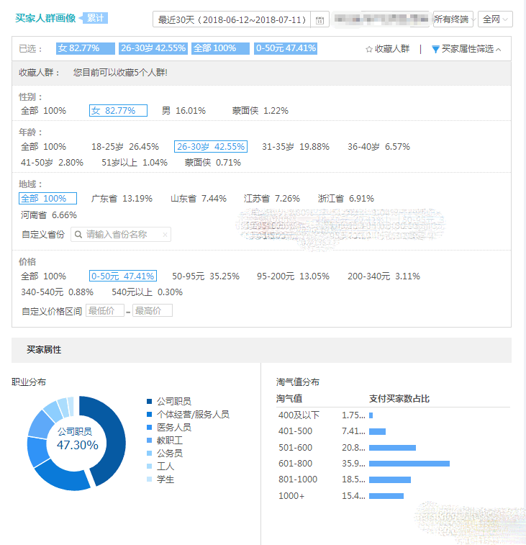
Task: Select age filter 18-25岁 26.45%
Action: [x=125, y=147]
